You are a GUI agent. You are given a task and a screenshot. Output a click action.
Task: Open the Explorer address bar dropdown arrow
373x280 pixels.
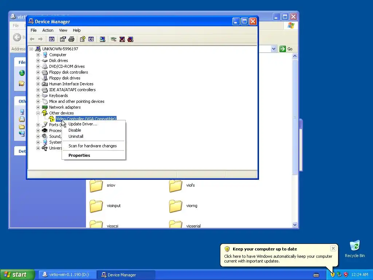[274, 49]
